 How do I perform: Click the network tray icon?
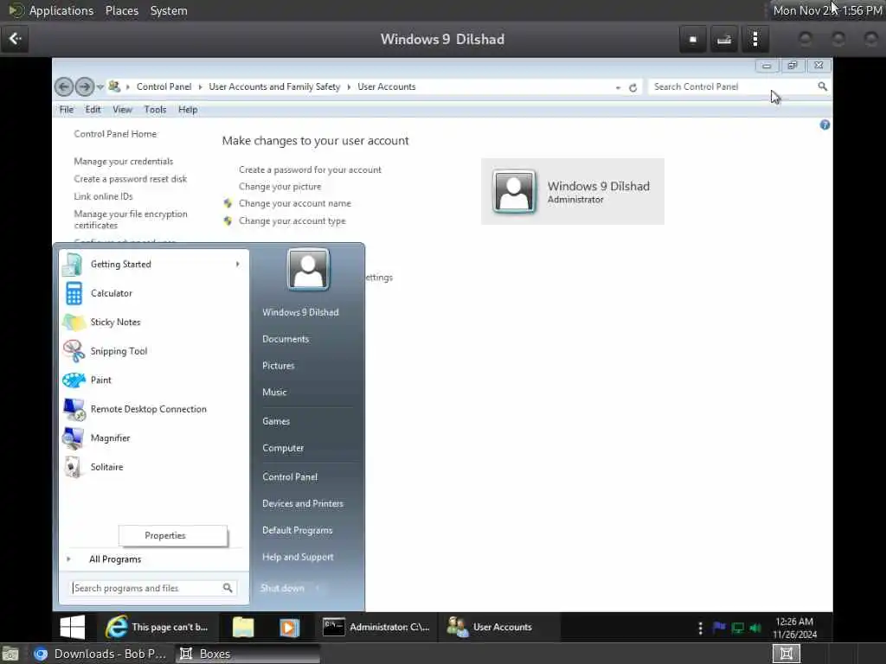[x=737, y=628]
